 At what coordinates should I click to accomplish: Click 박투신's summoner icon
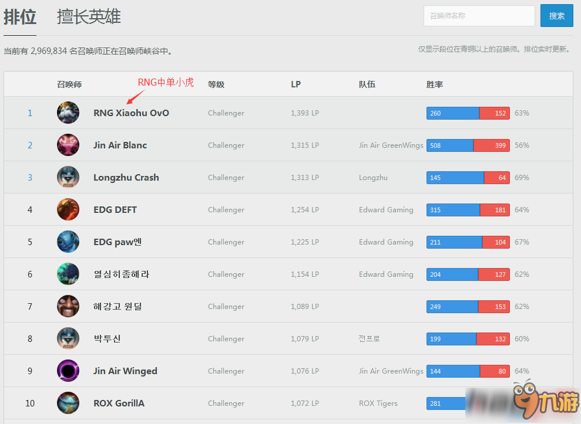coord(68,338)
